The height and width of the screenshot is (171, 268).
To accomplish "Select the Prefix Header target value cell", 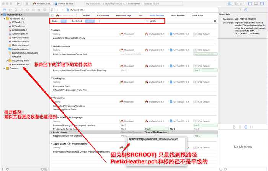I will [x=156, y=132].
